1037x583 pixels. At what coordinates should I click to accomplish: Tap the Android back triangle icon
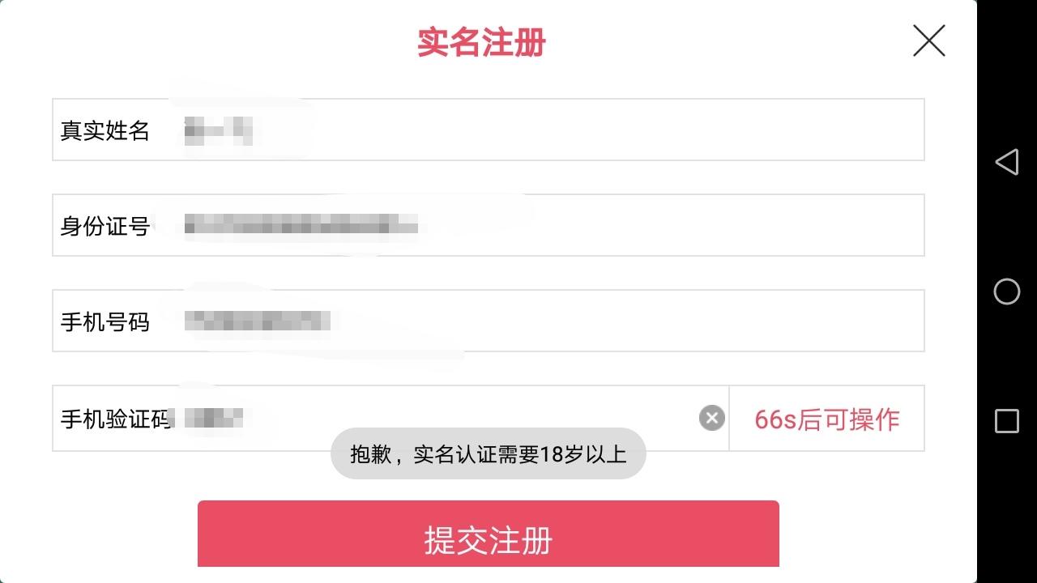[x=1006, y=162]
